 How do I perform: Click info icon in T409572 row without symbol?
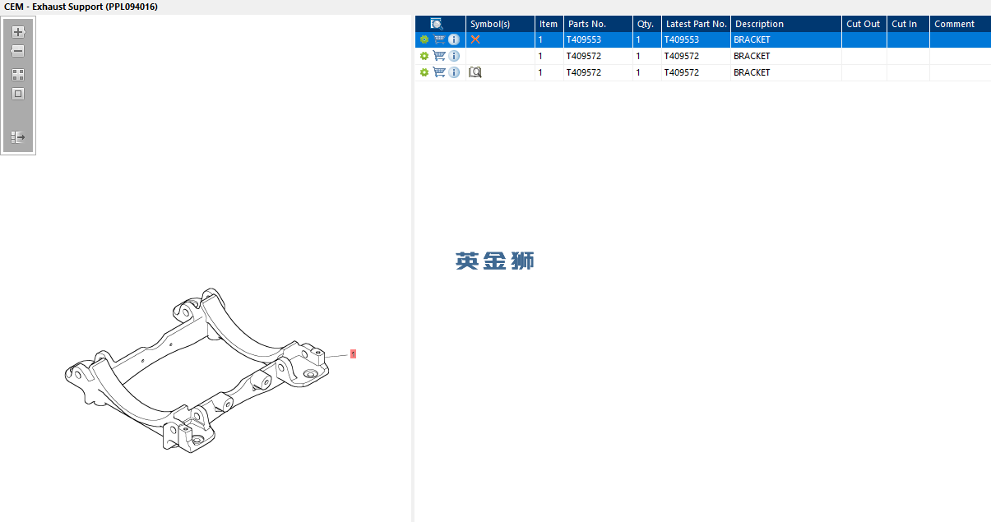coord(454,56)
